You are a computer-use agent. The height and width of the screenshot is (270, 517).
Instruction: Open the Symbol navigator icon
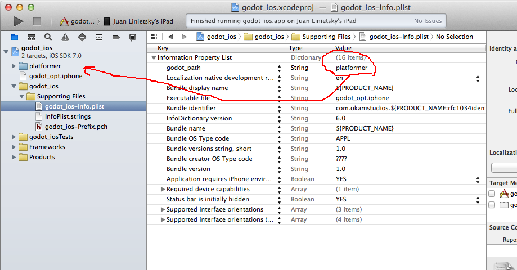(32, 37)
